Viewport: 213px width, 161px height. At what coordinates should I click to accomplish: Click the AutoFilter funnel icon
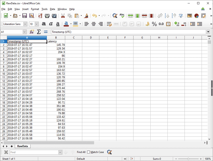(181, 16)
